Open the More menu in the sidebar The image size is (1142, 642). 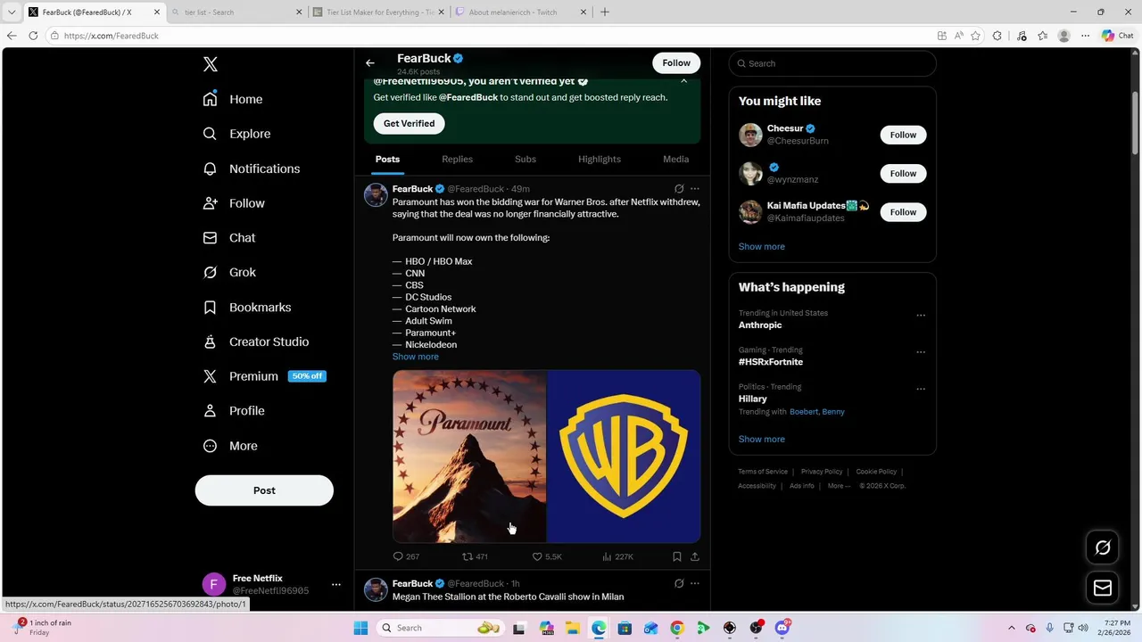coord(230,446)
